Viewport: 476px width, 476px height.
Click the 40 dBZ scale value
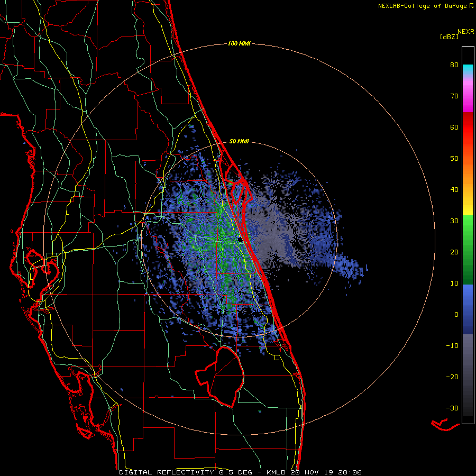454,190
